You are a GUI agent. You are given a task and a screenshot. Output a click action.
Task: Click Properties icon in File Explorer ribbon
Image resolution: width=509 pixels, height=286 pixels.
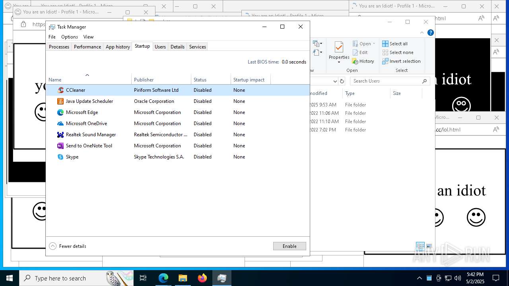(x=339, y=47)
